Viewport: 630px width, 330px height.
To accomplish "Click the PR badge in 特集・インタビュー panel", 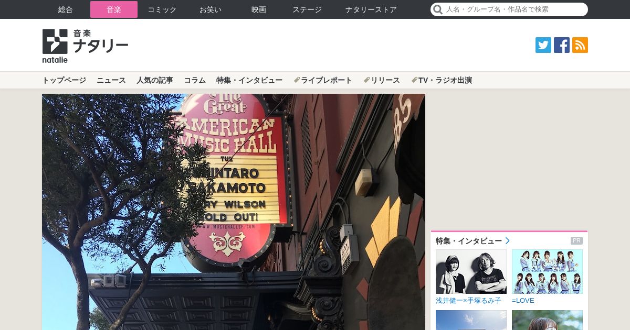I will pos(576,241).
